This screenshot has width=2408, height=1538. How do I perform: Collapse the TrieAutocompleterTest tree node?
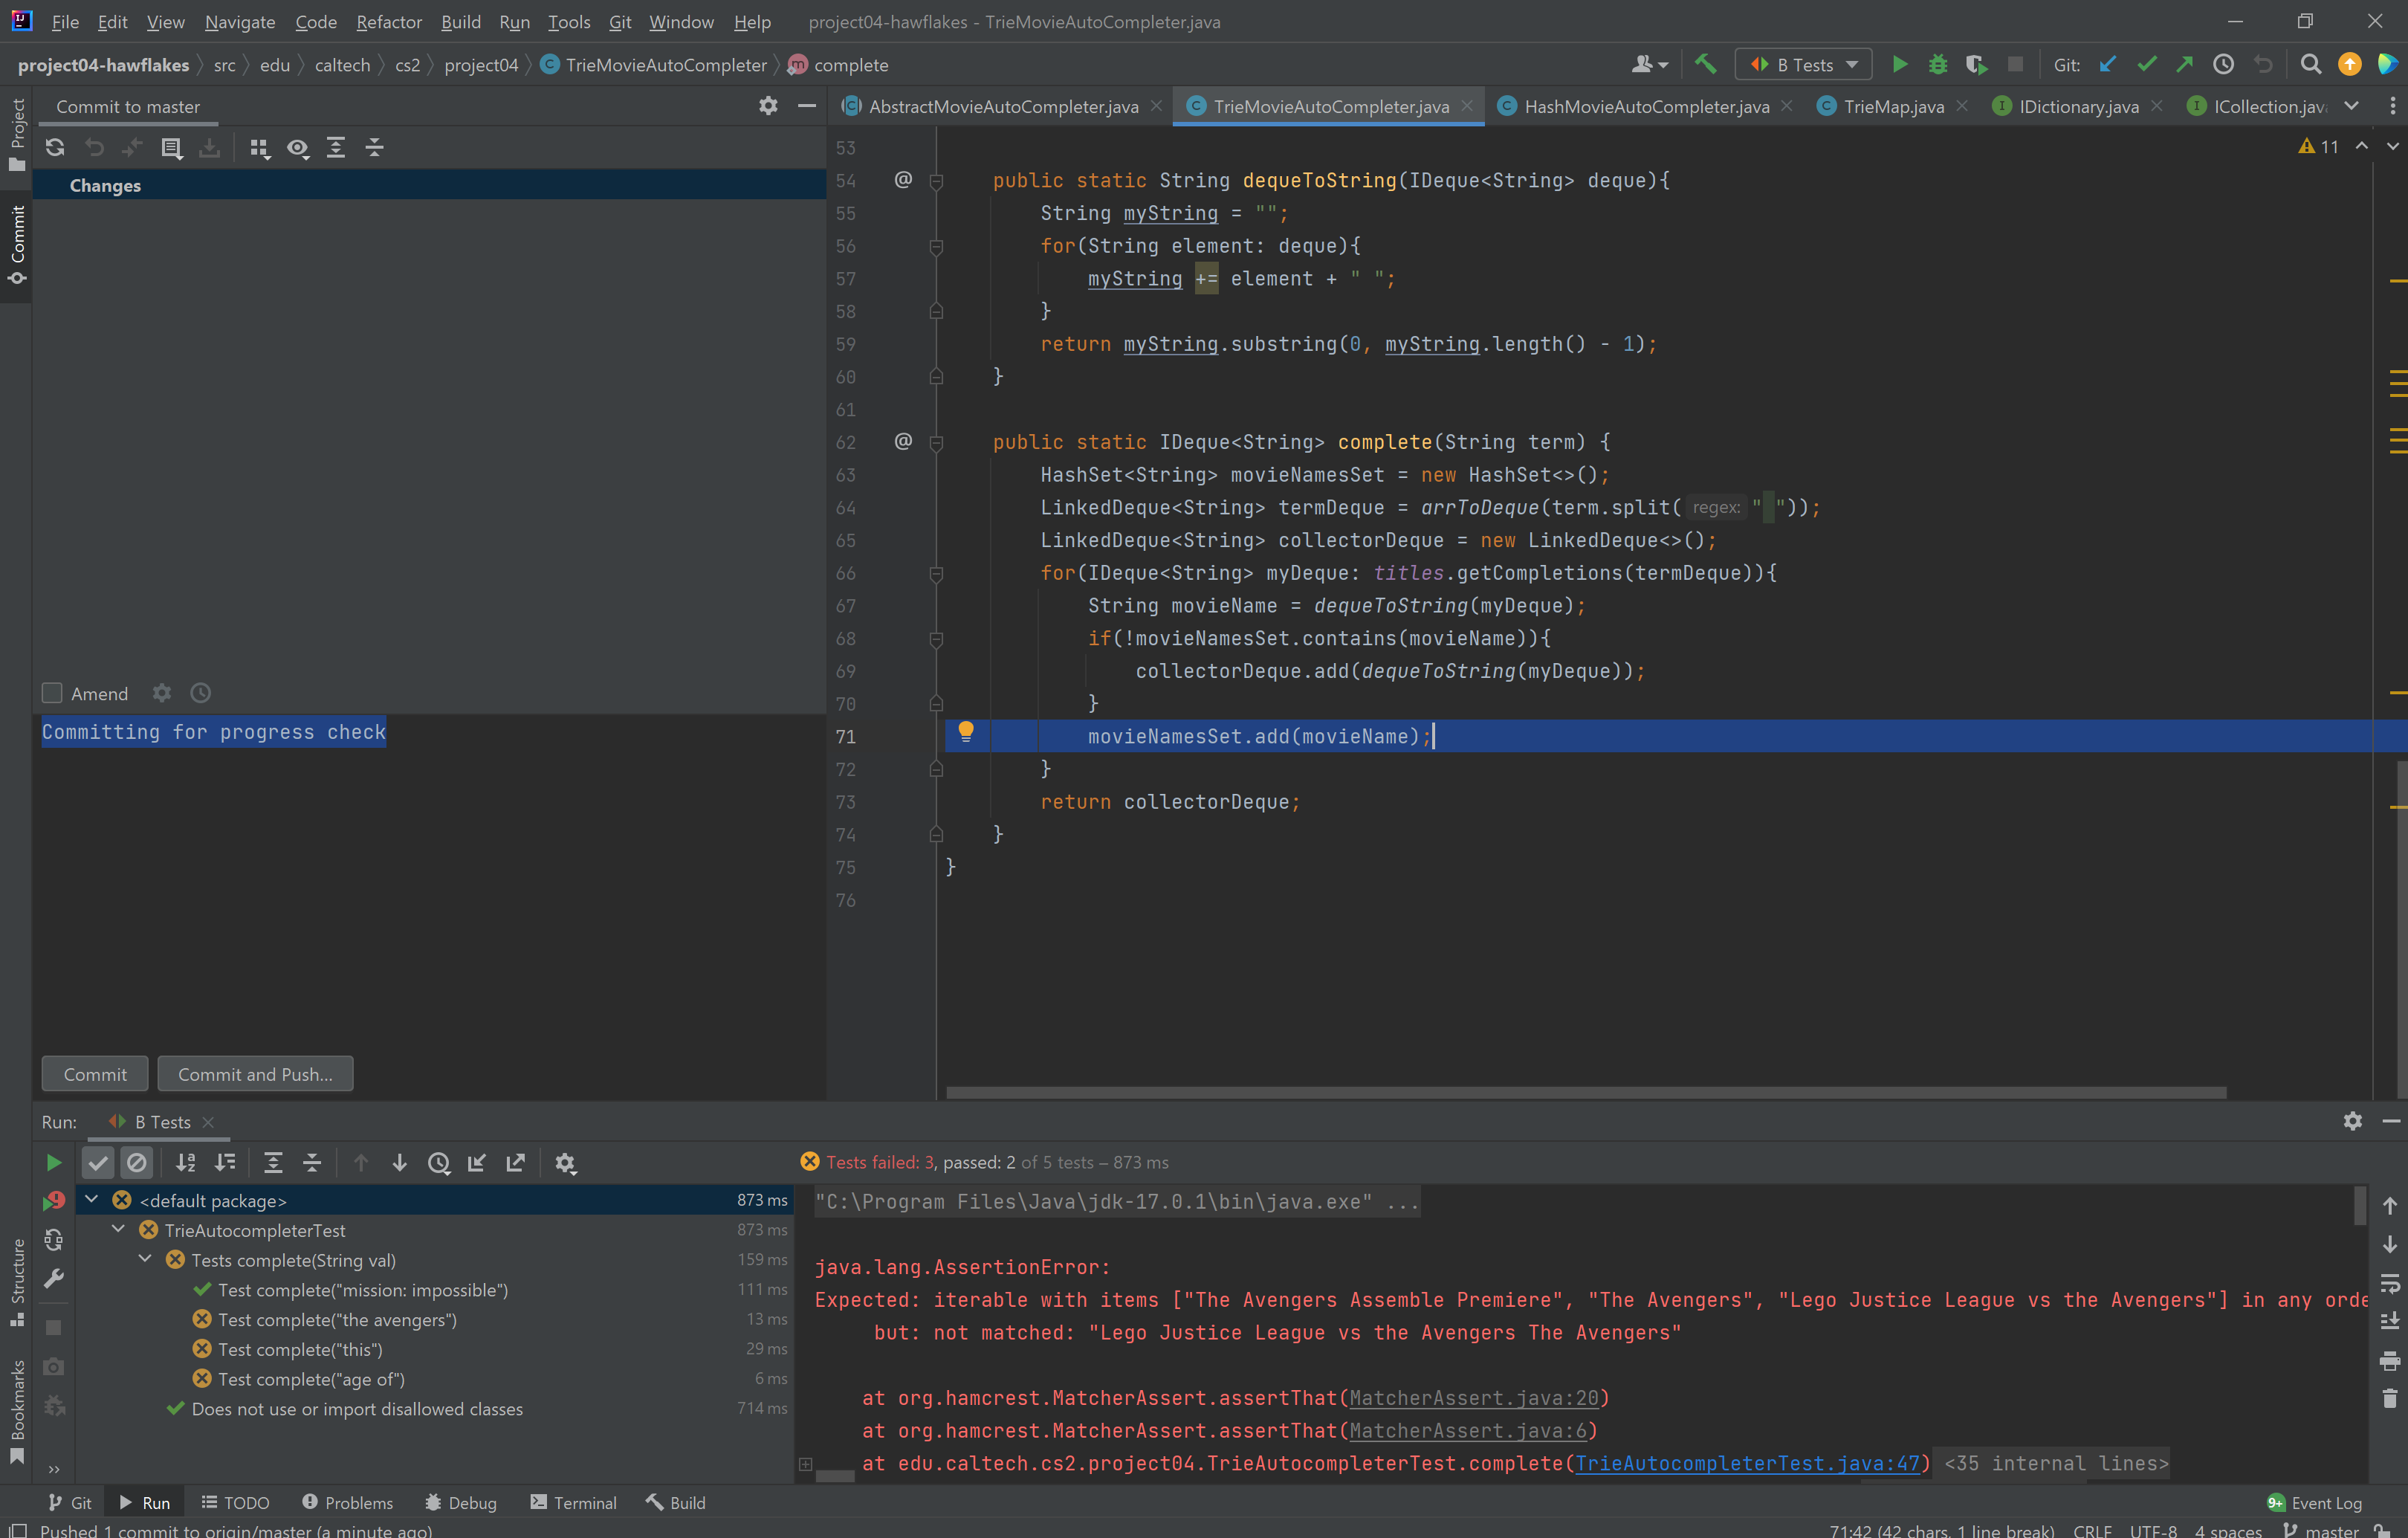point(118,1229)
